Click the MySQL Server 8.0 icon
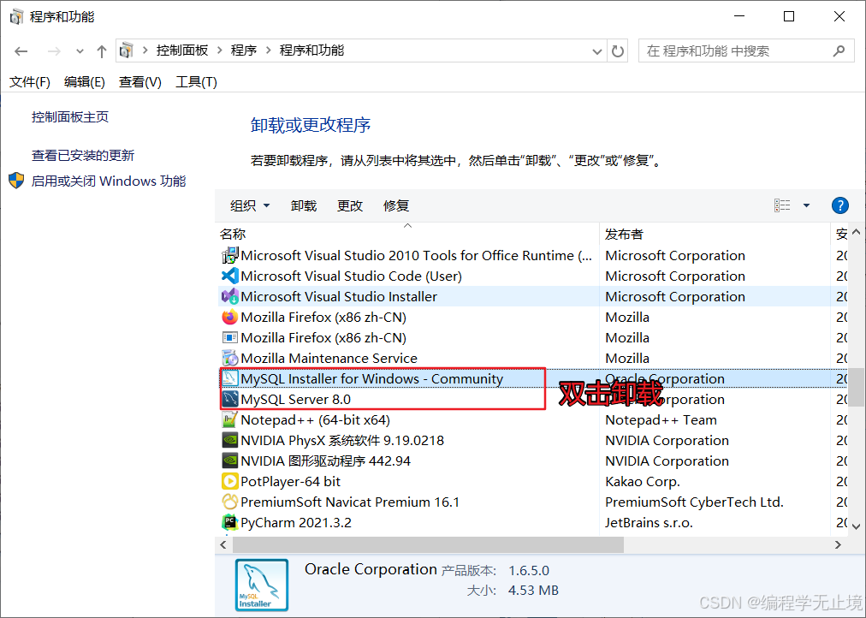This screenshot has height=618, width=866. pos(229,399)
